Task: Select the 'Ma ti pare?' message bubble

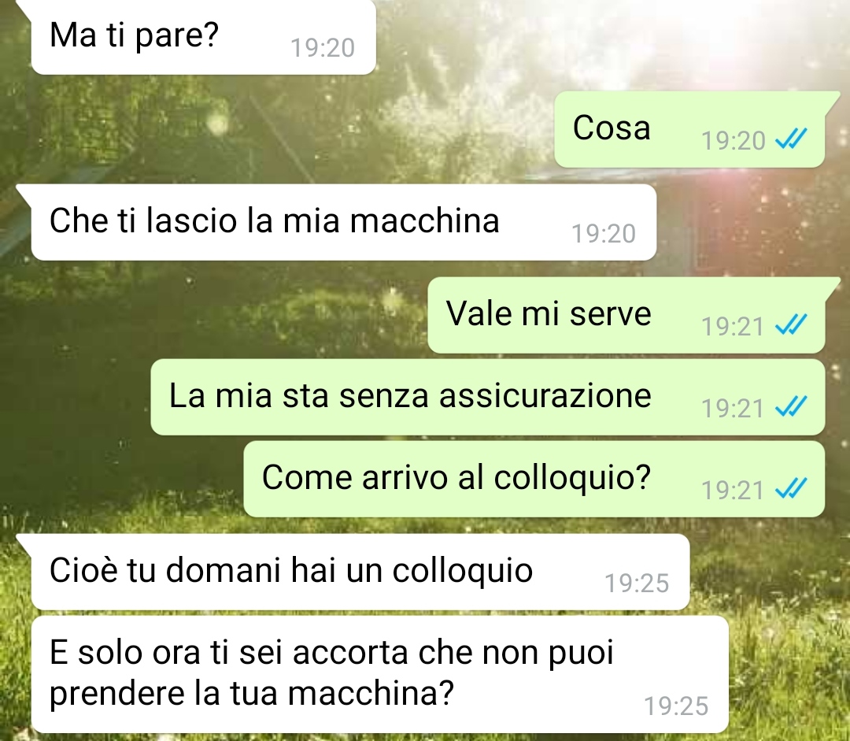Action: (204, 37)
